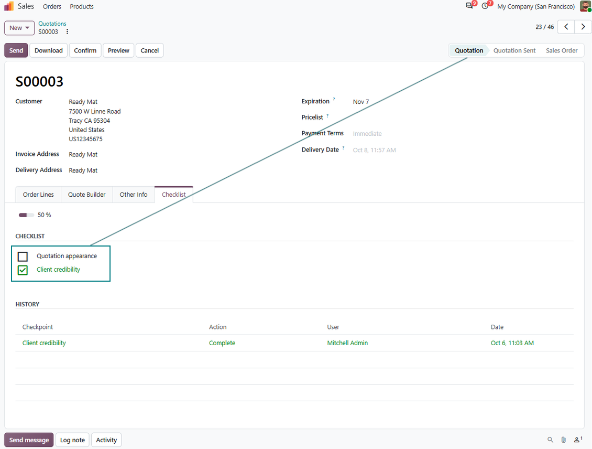This screenshot has height=449, width=592.
Task: Switch to the Order Lines tab
Action: pyautogui.click(x=38, y=195)
